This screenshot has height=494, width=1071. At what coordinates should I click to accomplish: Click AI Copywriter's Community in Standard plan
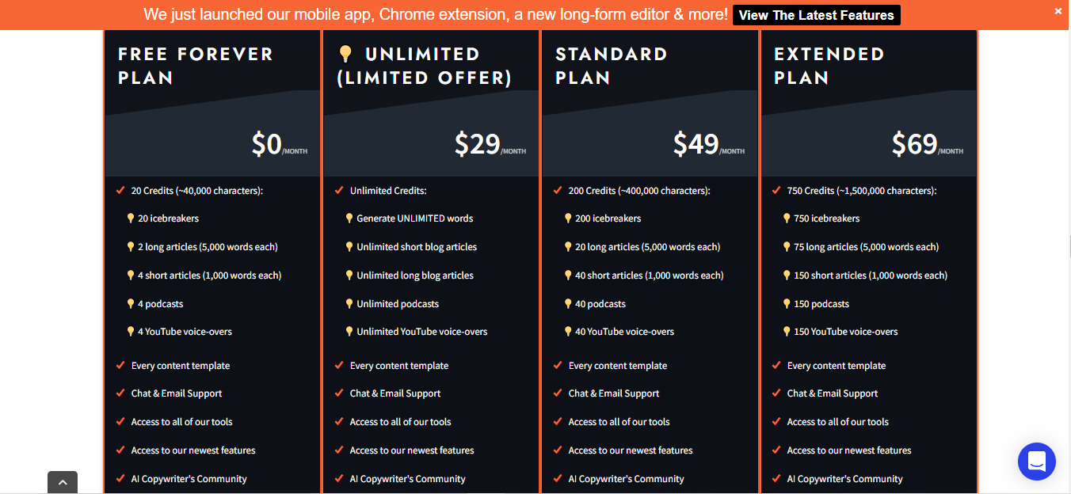[626, 479]
